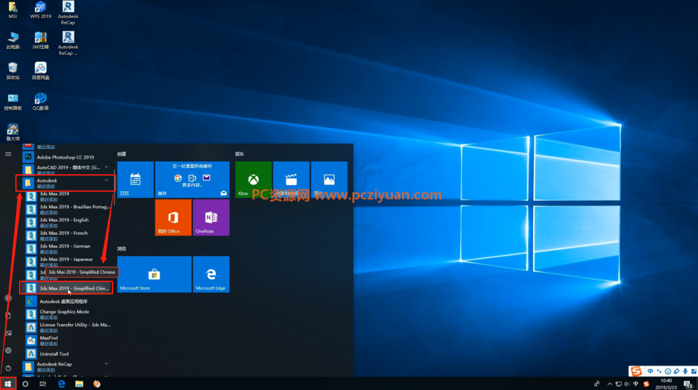The image size is (698, 390).
Task: Open the Movies & TV clapperboard tile
Action: point(291,179)
